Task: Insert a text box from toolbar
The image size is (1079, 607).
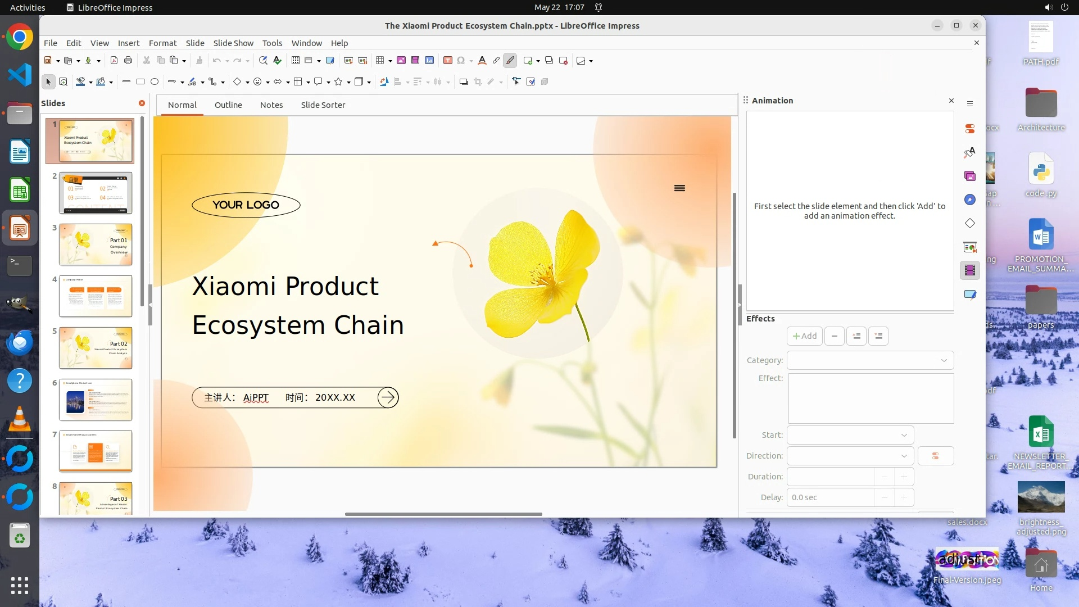Action: point(447,61)
